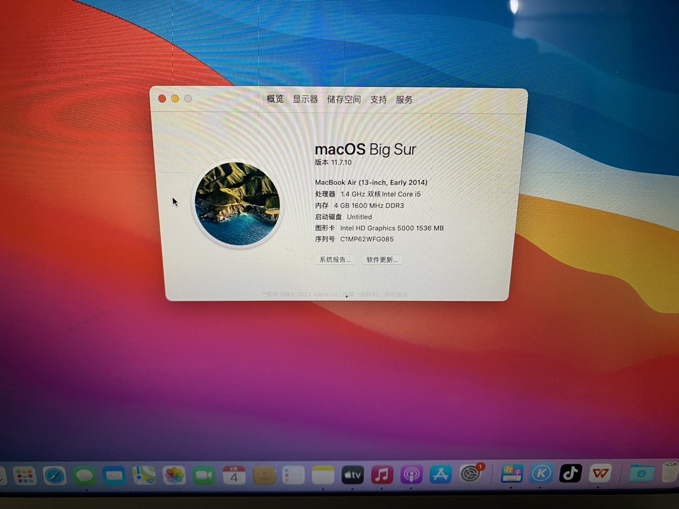Click the macOS Big Sur title
Viewport: 679px width, 509px height.
coord(365,149)
